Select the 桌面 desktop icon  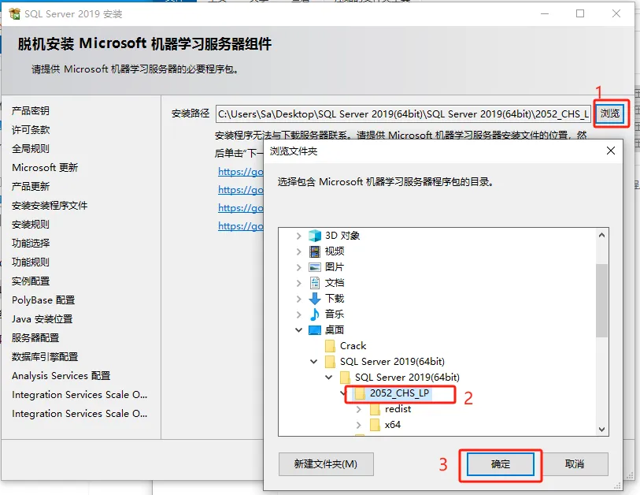tap(315, 330)
